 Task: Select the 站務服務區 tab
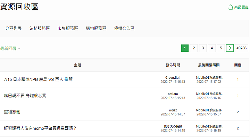[x=40, y=28]
